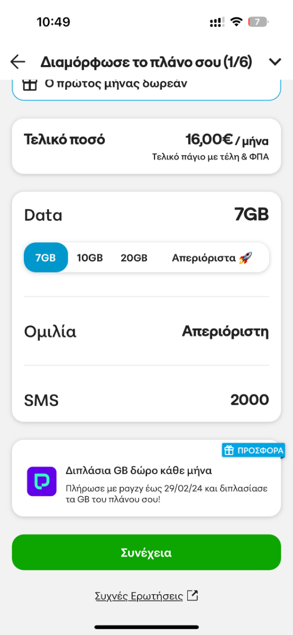This screenshot has width=293, height=635.
Task: Open the Συχνές Ερωτήσεις link
Action: (139, 596)
